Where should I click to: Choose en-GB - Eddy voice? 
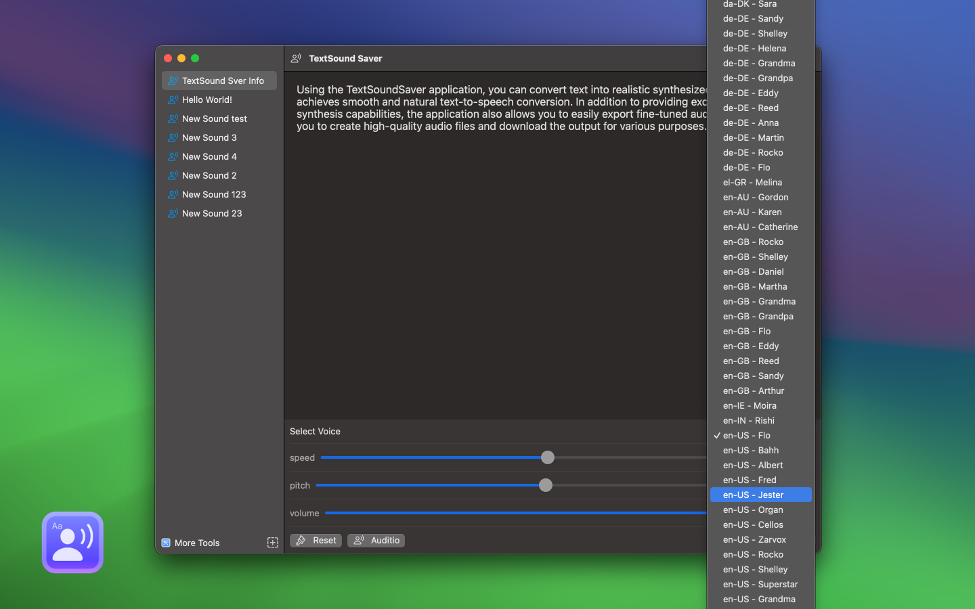tap(761, 346)
